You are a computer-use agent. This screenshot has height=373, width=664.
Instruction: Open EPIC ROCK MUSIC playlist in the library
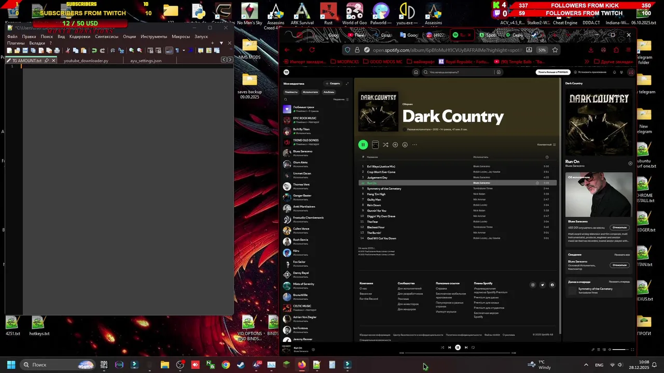(x=316, y=120)
